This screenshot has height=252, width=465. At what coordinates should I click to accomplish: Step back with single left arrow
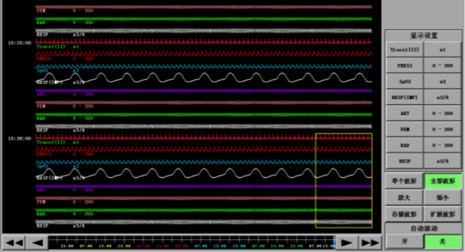coord(38,243)
